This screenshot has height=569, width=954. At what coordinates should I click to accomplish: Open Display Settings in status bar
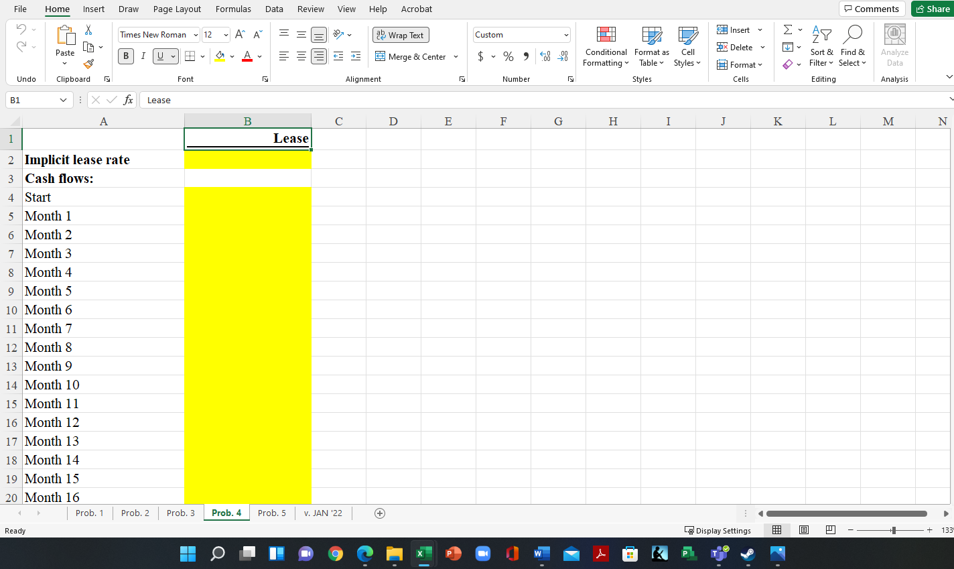point(718,530)
